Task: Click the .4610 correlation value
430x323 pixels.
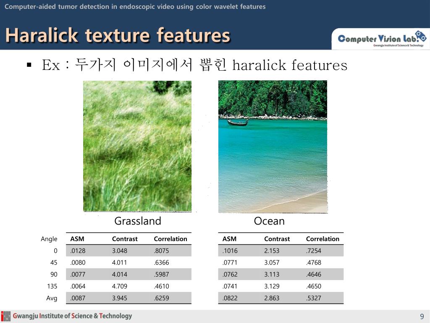Action: [162, 286]
